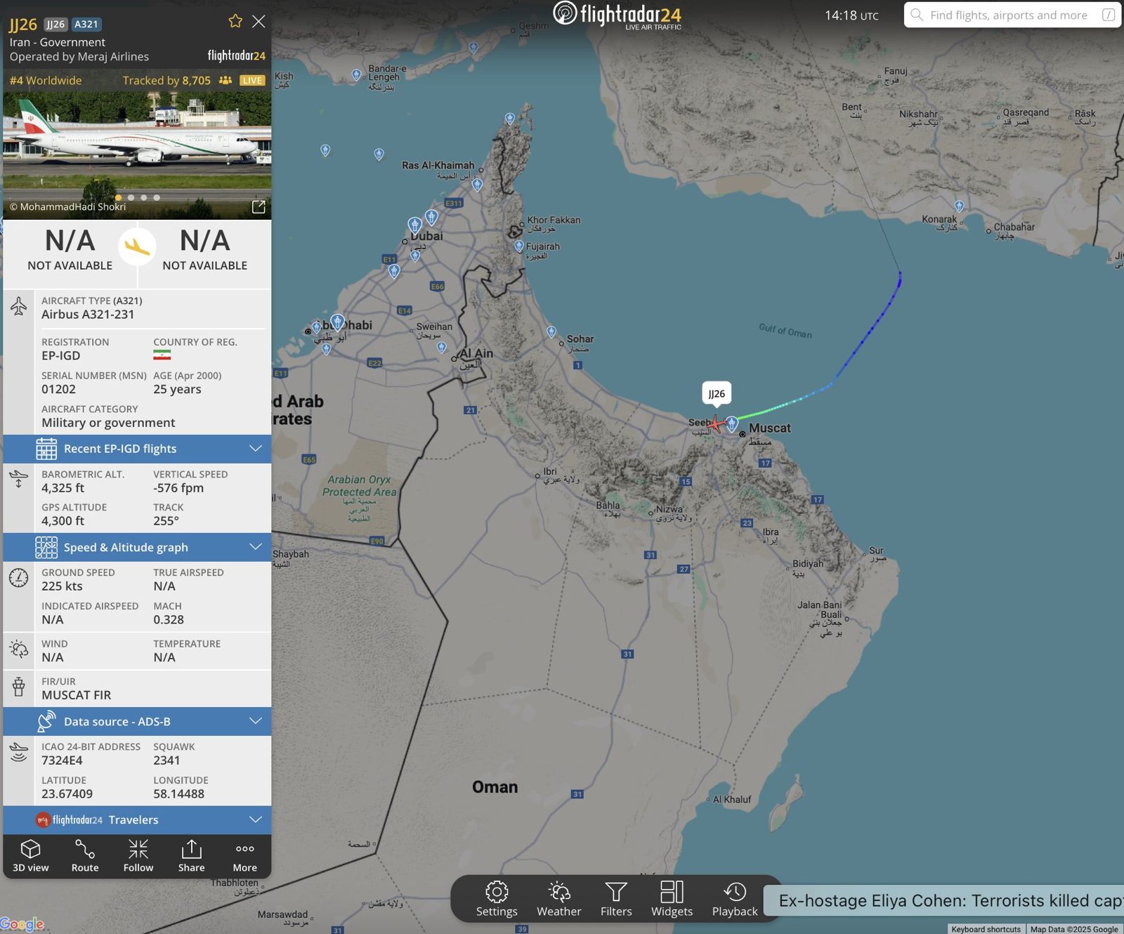Click the Flightradar24 logo
The height and width of the screenshot is (934, 1124).
[617, 15]
